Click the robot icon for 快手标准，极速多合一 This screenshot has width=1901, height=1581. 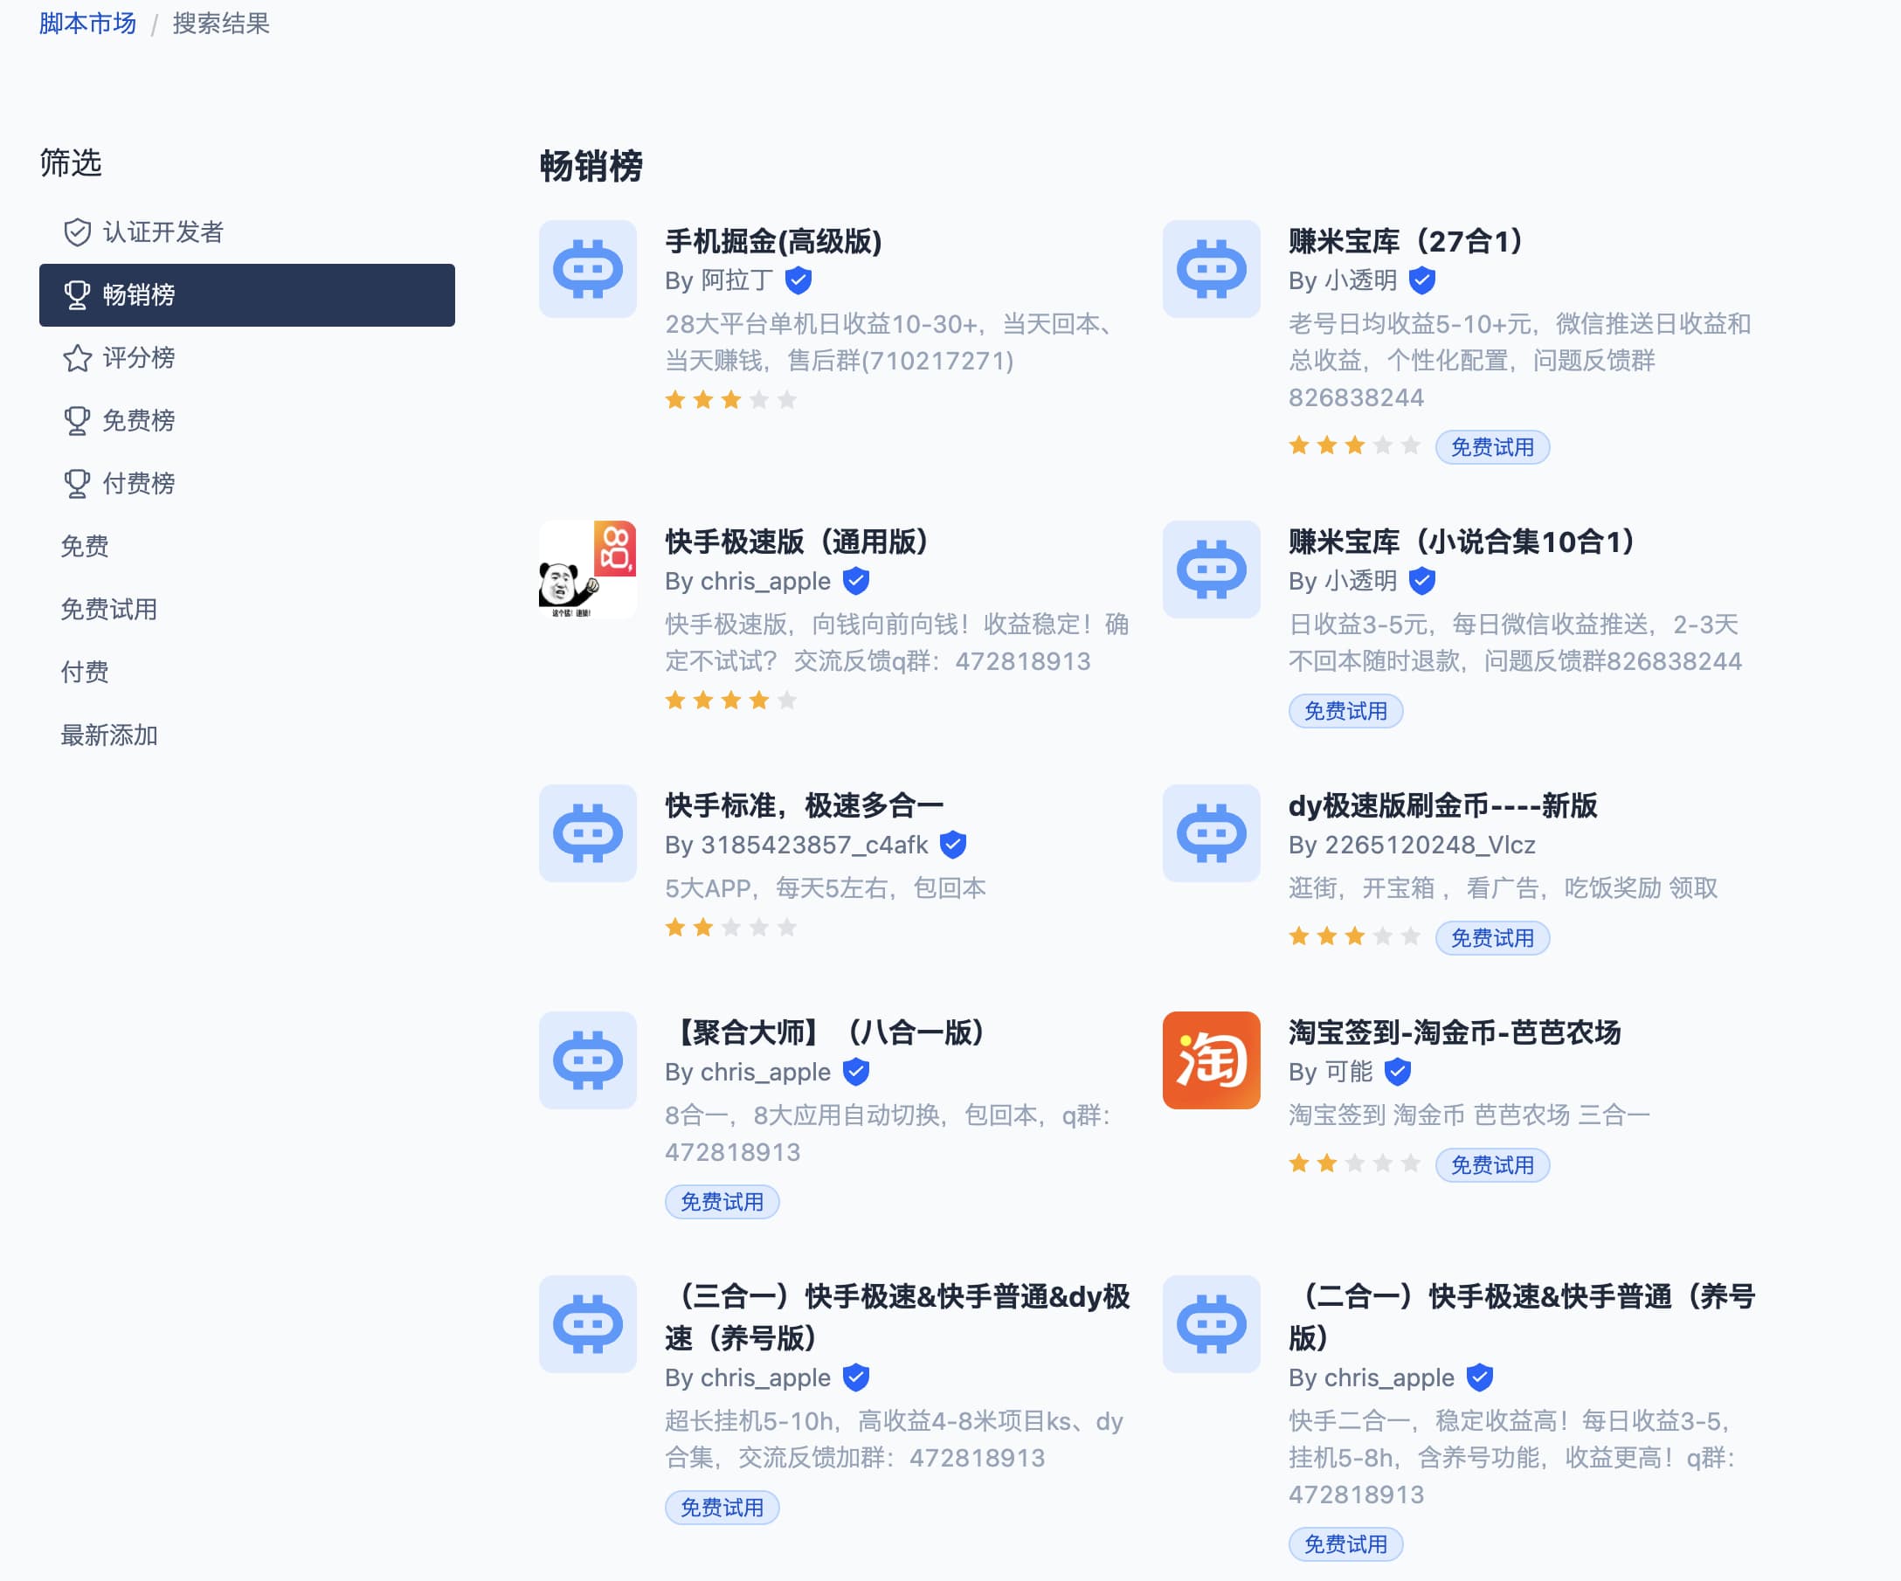click(587, 832)
